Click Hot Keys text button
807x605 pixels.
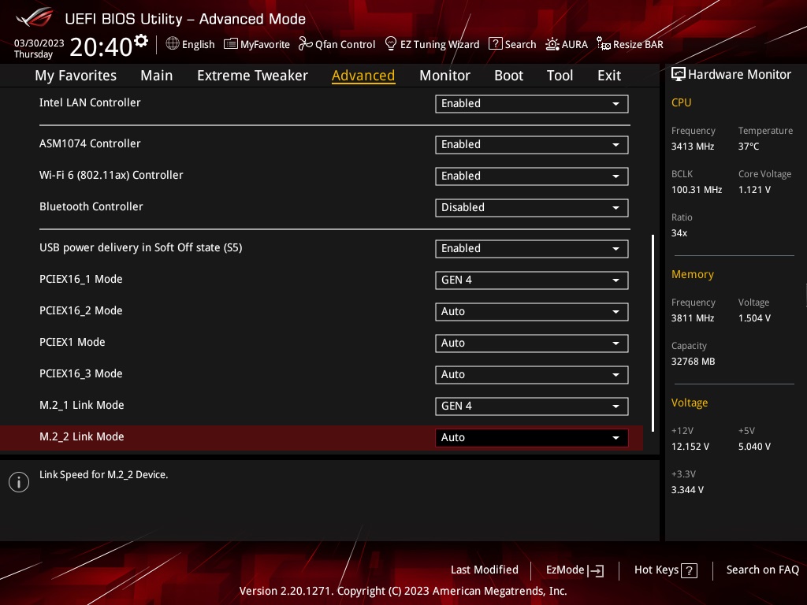[656, 570]
